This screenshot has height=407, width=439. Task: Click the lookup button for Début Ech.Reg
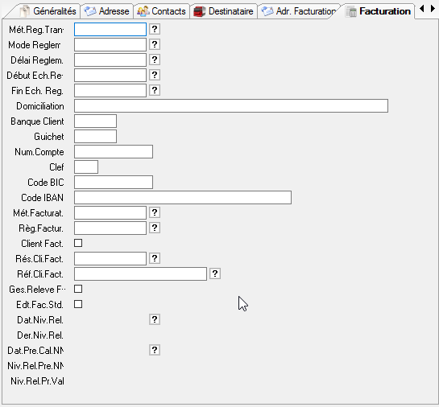(155, 75)
